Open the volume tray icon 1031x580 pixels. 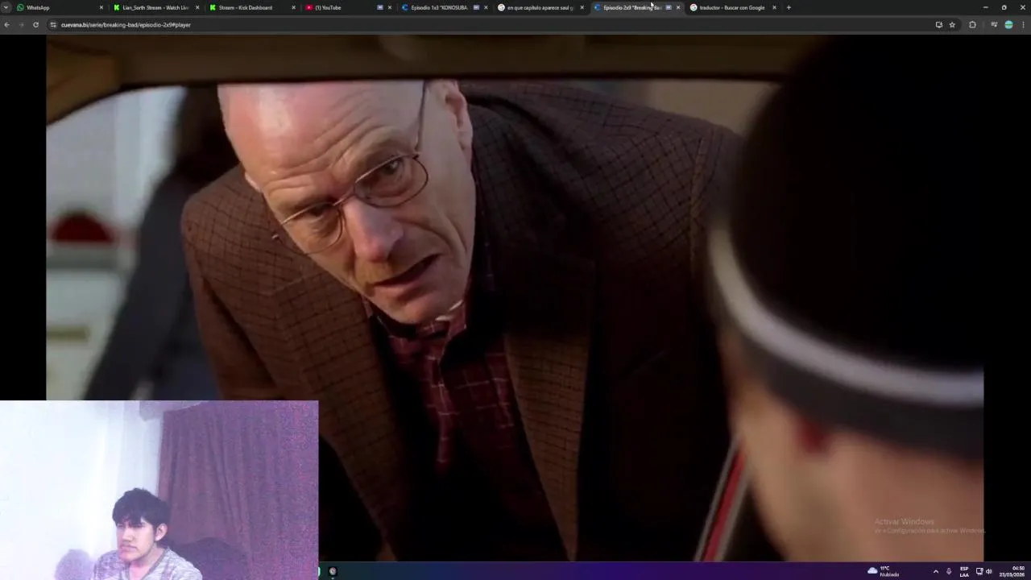(989, 571)
